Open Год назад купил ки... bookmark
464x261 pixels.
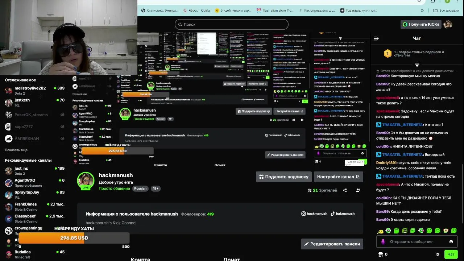pos(359,11)
